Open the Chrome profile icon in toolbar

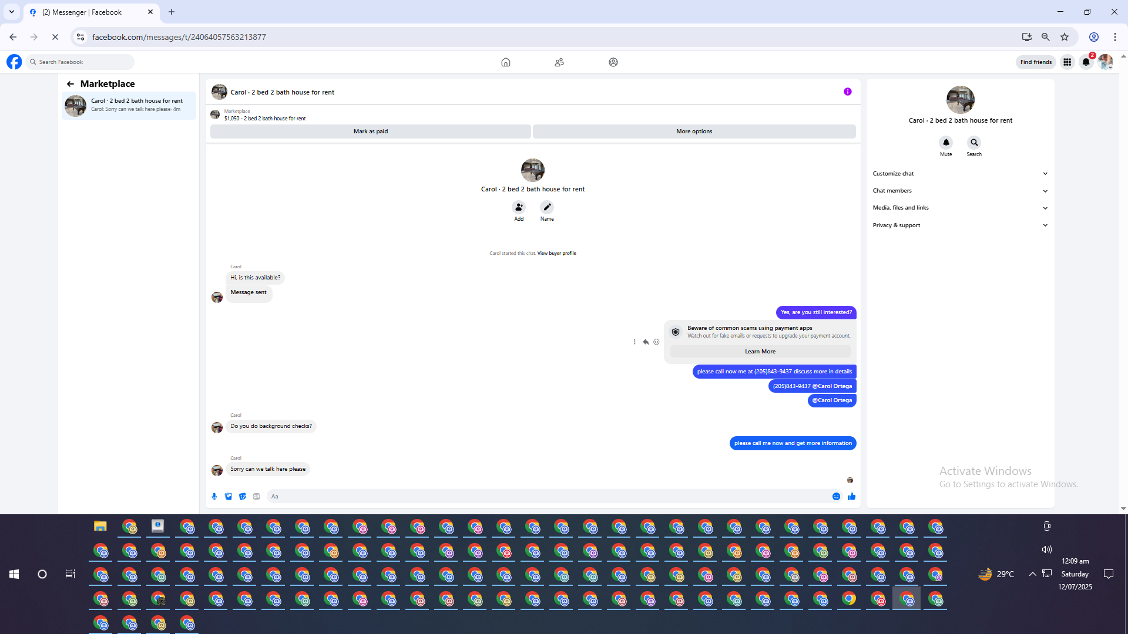(1094, 37)
